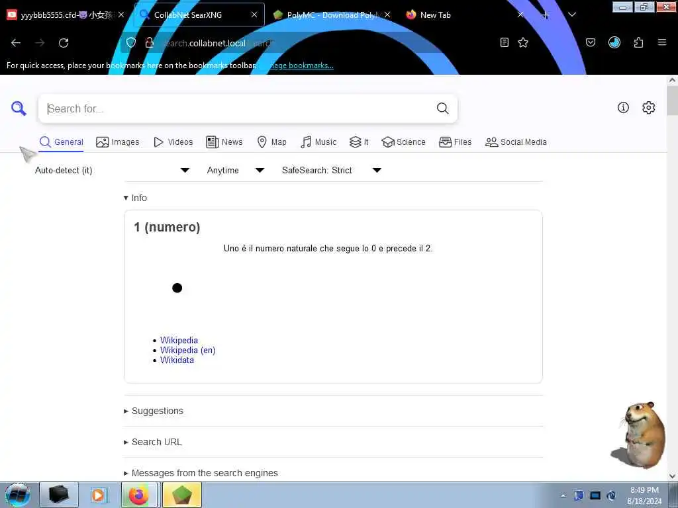678x508 pixels.
Task: Select the General search category
Action: pyautogui.click(x=61, y=142)
